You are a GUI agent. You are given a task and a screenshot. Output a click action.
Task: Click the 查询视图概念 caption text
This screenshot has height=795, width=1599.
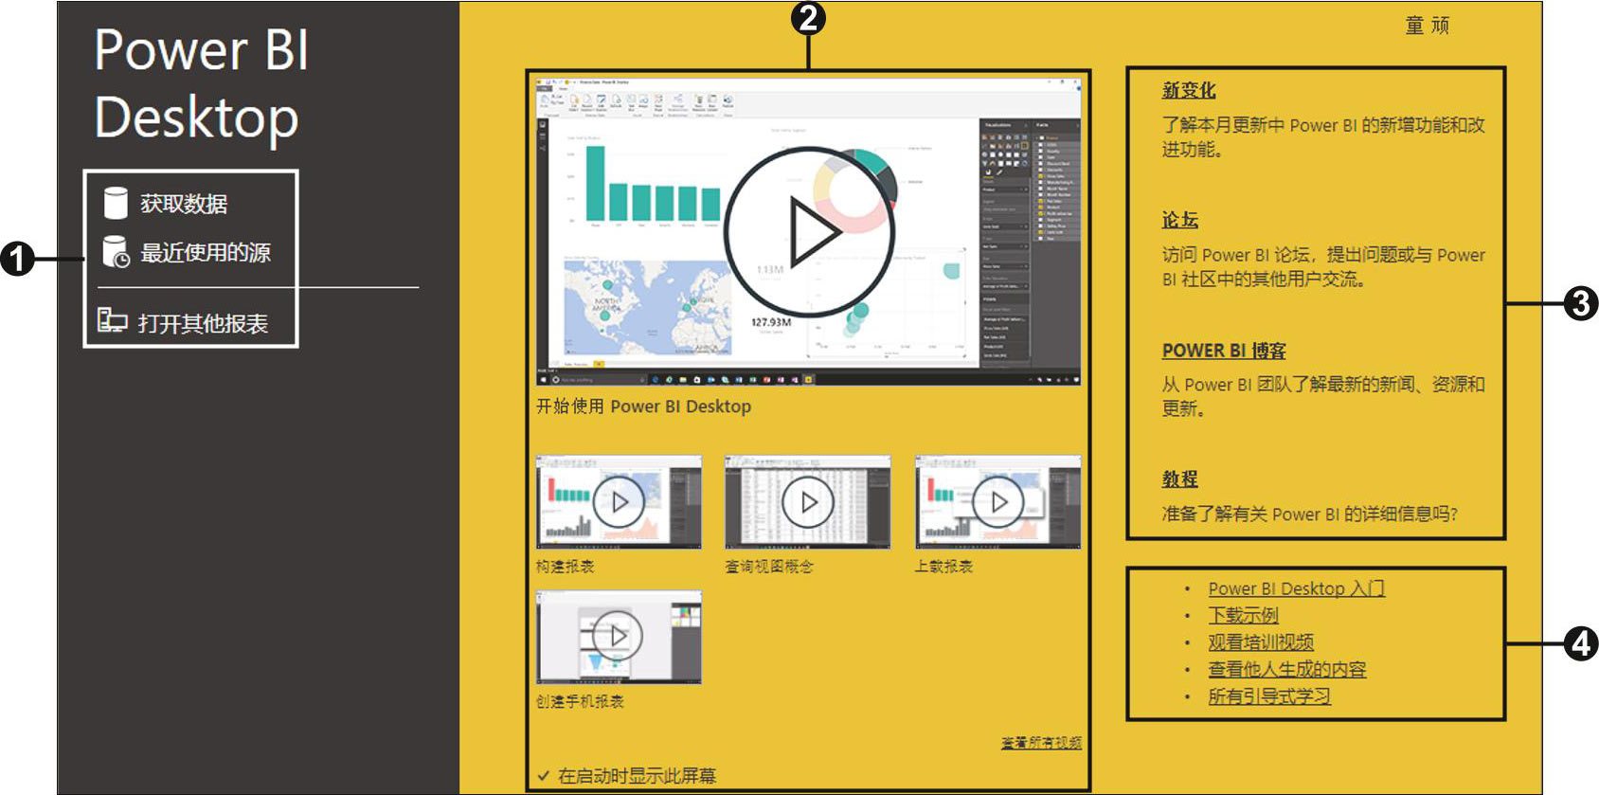pos(769,567)
